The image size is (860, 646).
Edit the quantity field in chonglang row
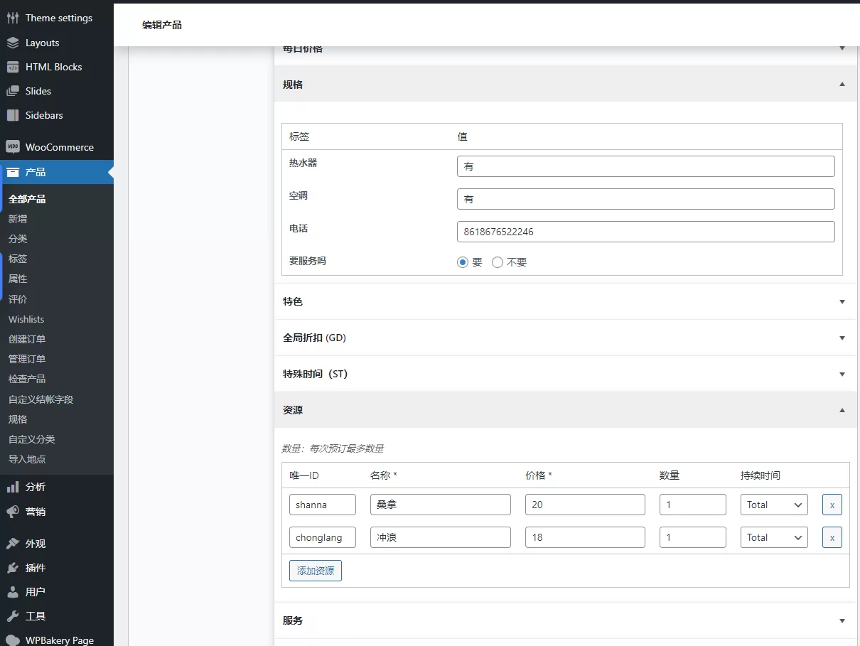click(693, 537)
